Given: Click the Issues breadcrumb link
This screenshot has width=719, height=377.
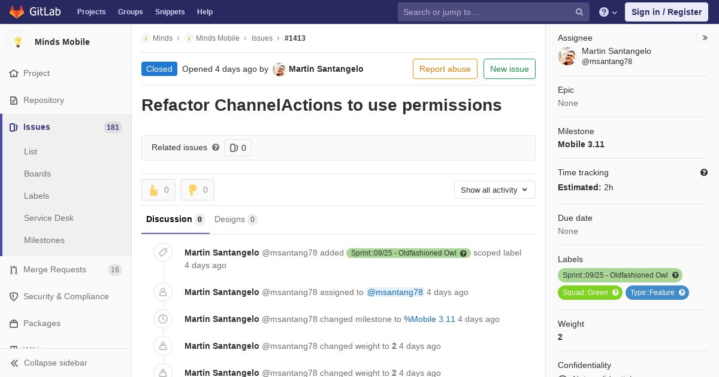Looking at the screenshot, I should [x=262, y=38].
